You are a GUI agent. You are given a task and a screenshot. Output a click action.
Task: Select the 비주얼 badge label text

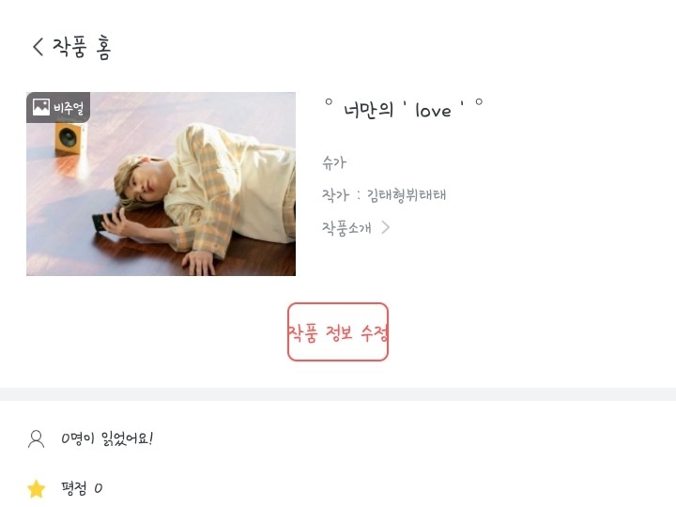coord(69,107)
